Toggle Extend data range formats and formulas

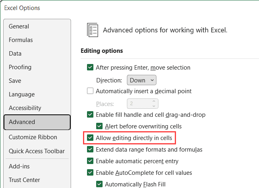90,150
